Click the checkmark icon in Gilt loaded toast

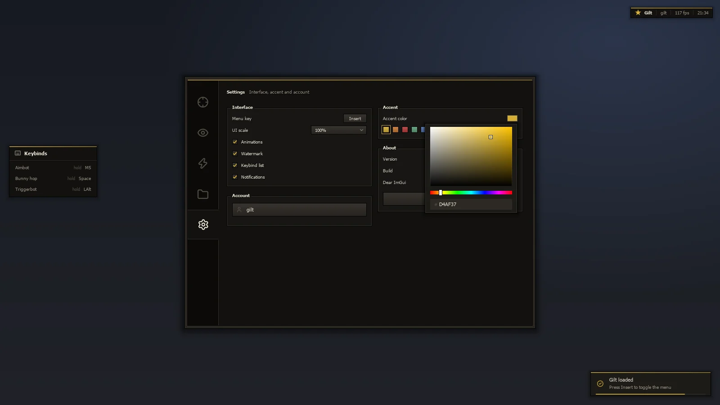click(600, 384)
